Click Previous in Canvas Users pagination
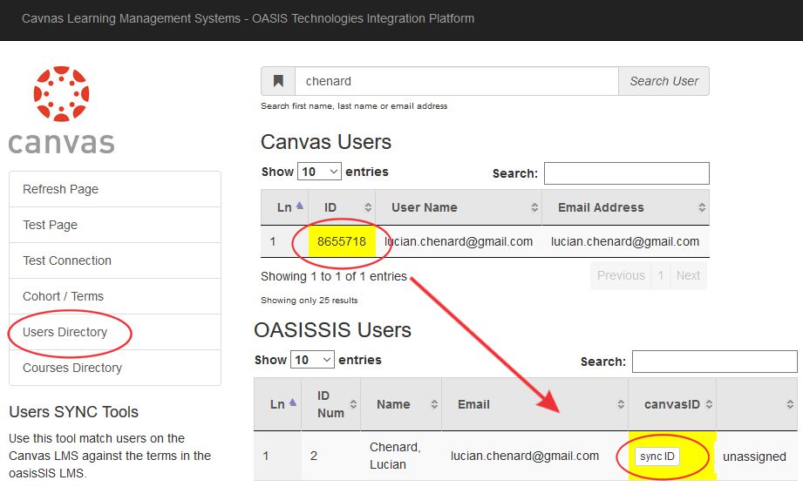Image resolution: width=803 pixels, height=487 pixels. [621, 275]
